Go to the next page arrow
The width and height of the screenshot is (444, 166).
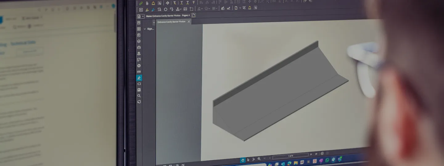(x=311, y=154)
